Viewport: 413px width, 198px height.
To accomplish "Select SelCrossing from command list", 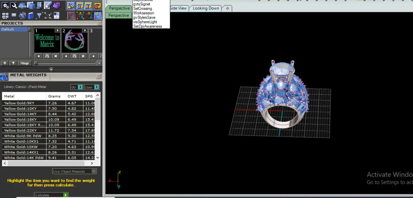I will (x=142, y=9).
